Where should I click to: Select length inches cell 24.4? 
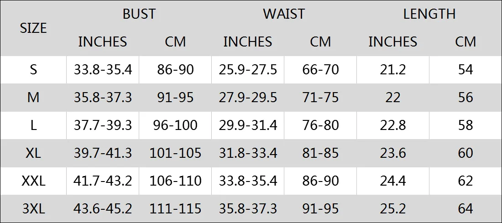(393, 181)
